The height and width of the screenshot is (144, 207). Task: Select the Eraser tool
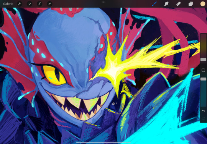click(x=179, y=4)
